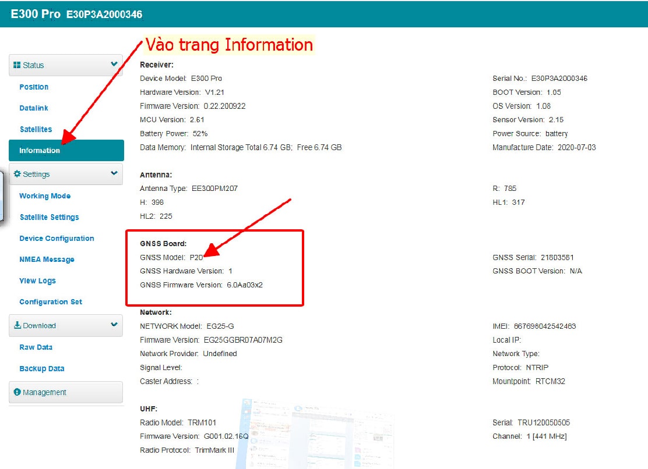The height and width of the screenshot is (469, 648).
Task: Click OS Version value 1.08
Action: tap(544, 106)
